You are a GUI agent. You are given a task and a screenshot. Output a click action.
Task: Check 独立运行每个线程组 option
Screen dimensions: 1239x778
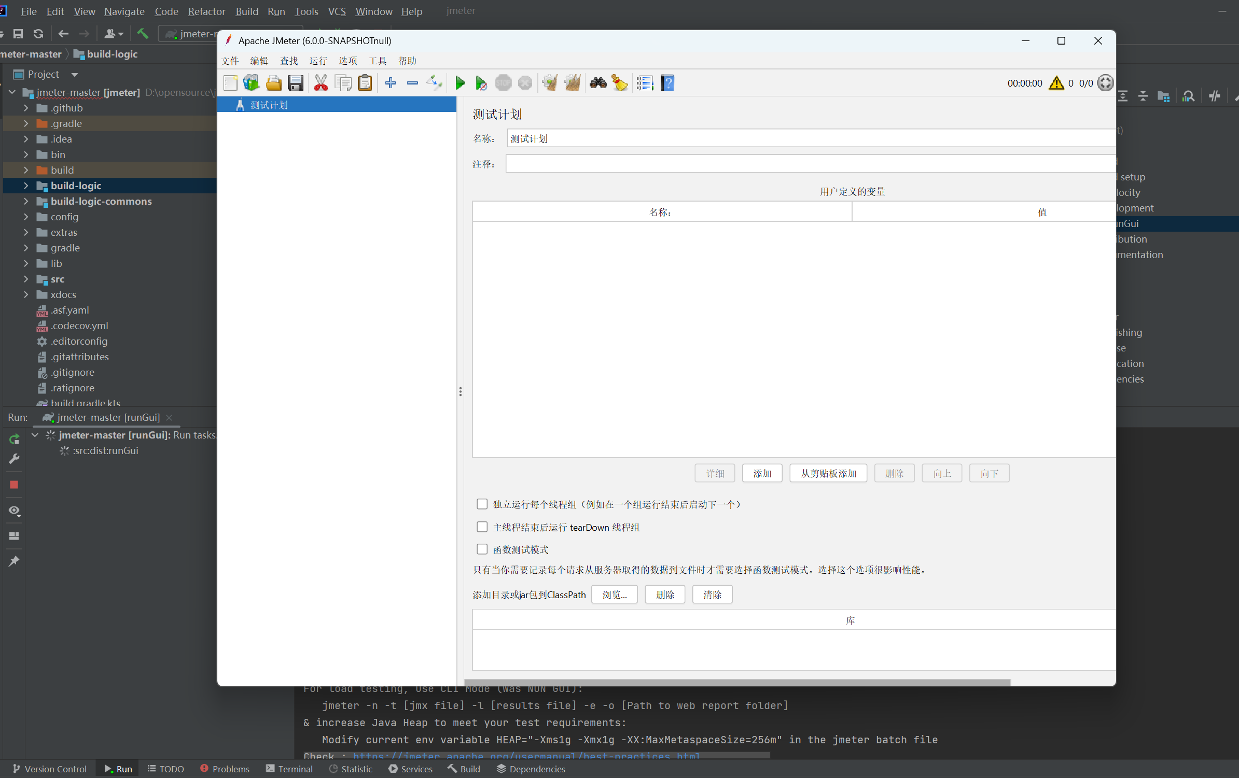coord(482,504)
